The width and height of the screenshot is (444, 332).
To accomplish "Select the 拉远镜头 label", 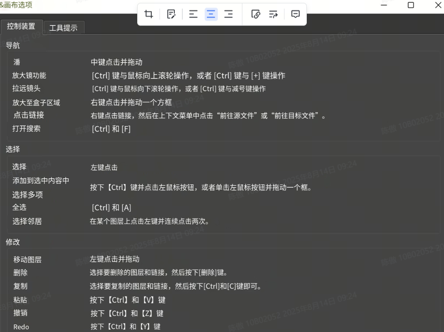I will [26, 89].
